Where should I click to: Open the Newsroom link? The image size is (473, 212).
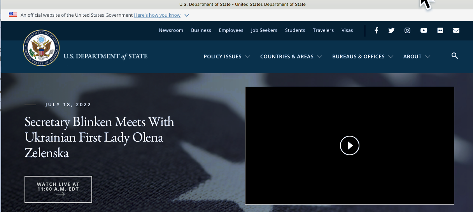[x=171, y=30]
